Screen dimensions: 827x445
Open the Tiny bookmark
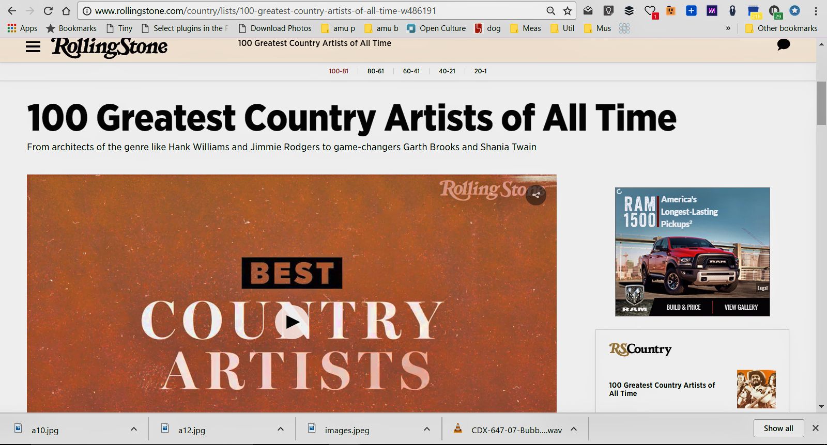119,28
